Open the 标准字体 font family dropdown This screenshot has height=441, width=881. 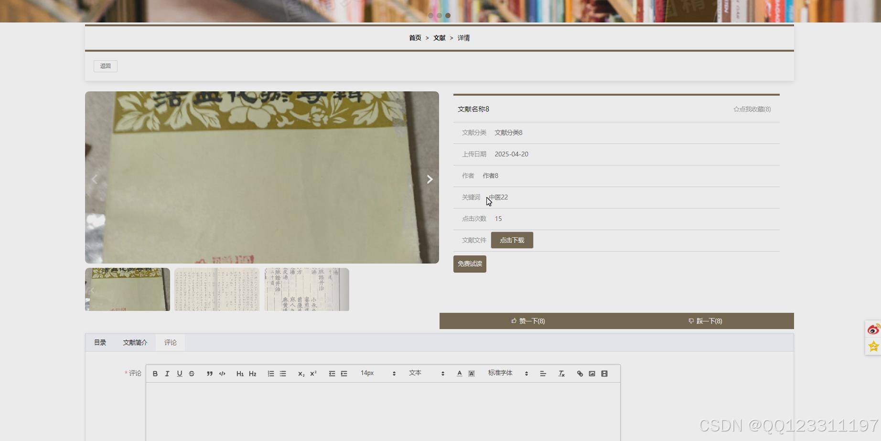pos(507,373)
